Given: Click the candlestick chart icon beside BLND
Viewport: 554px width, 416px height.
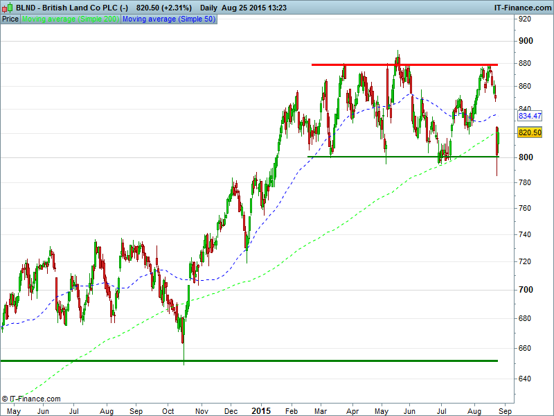Looking at the screenshot, I should point(8,8).
